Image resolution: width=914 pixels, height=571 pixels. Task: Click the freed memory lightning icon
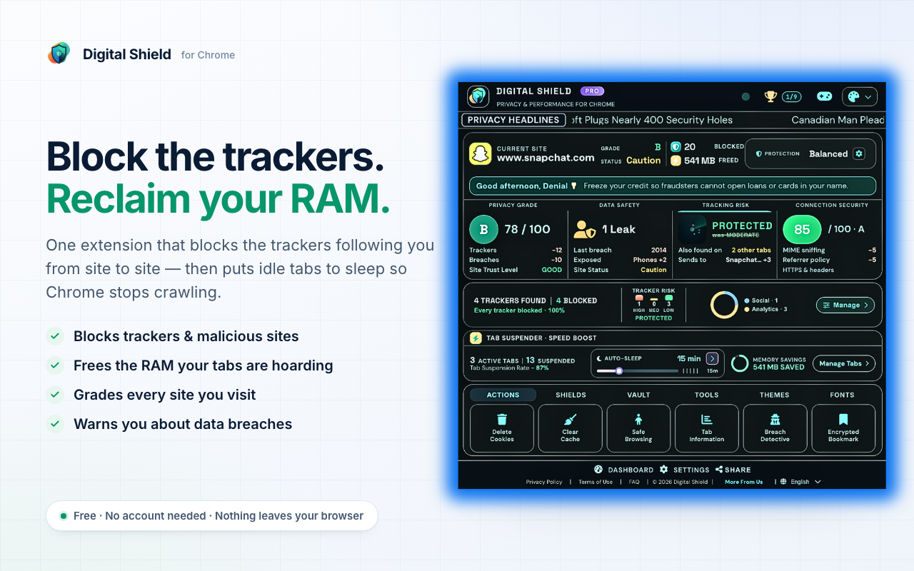point(676,161)
